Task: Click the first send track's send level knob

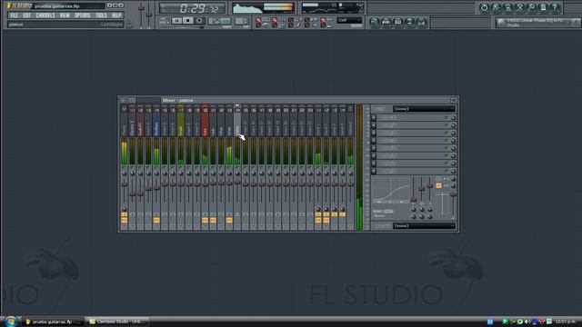Action: 318,209
